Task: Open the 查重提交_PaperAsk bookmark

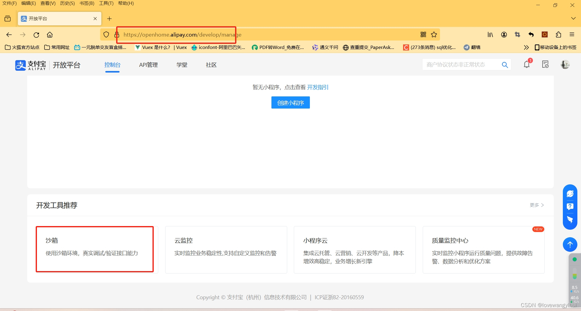Action: (369, 47)
